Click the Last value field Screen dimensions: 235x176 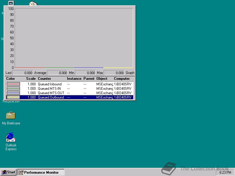(x=23, y=73)
